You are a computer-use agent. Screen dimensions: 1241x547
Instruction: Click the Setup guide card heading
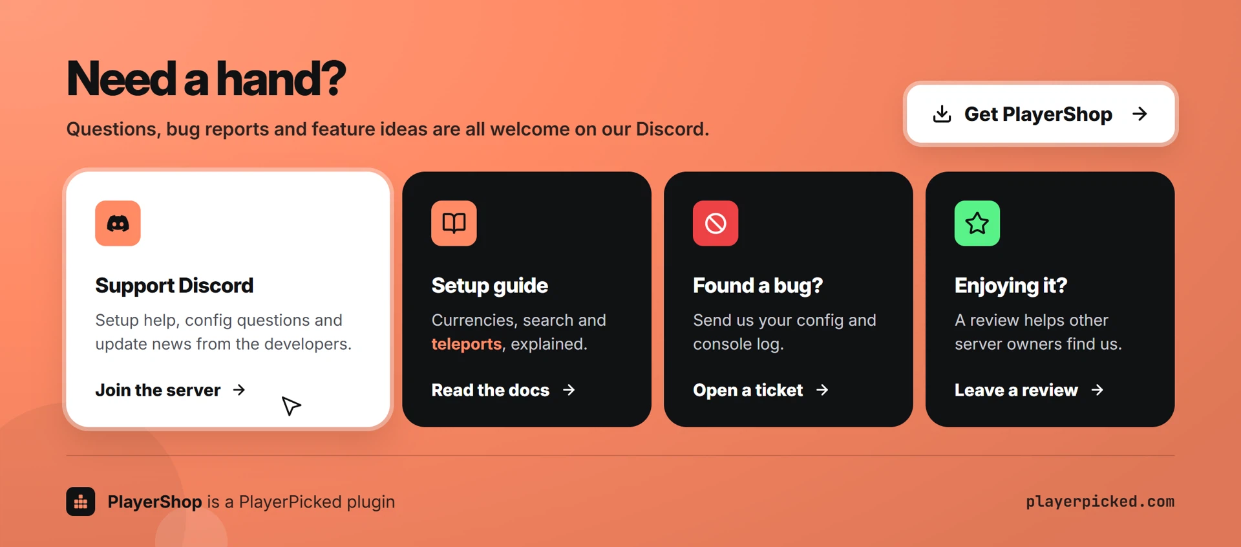click(x=490, y=286)
